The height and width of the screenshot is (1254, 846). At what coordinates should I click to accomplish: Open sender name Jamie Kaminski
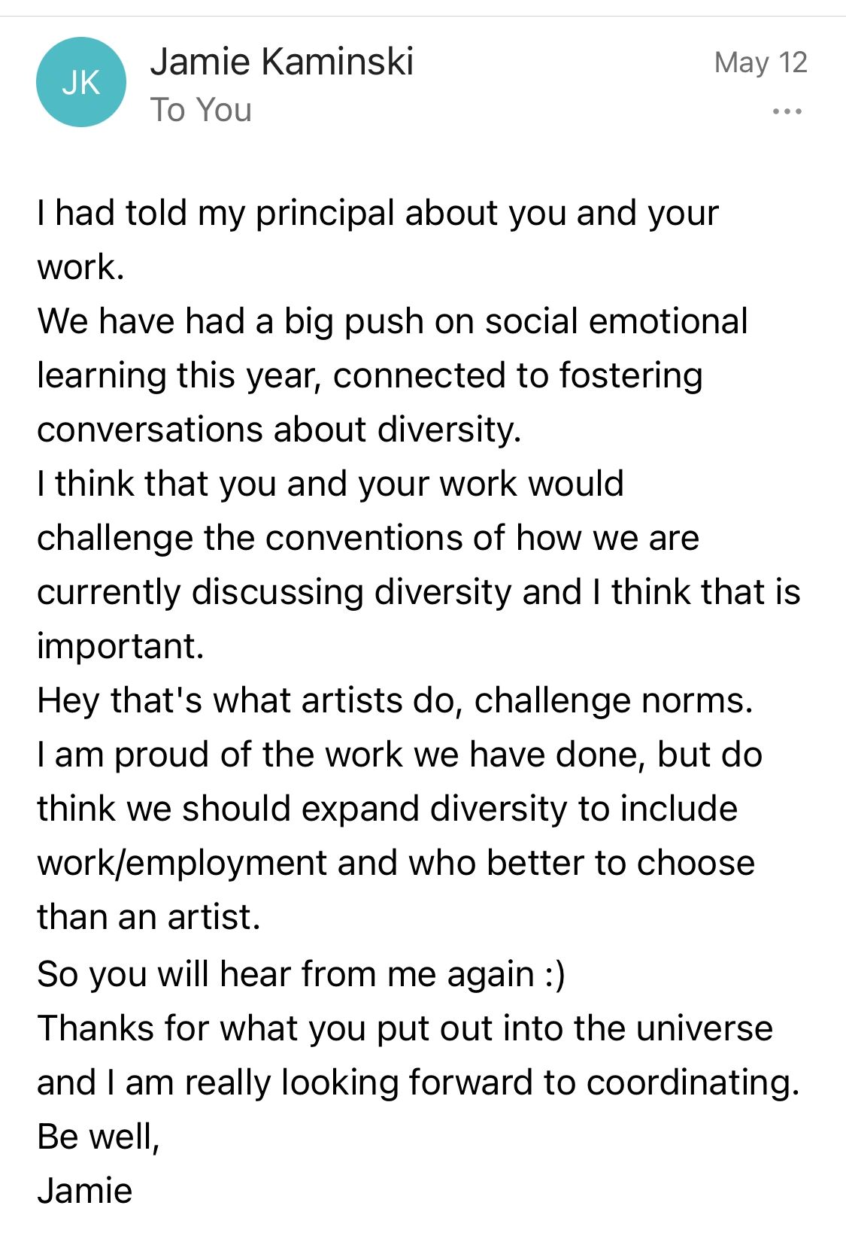click(281, 61)
